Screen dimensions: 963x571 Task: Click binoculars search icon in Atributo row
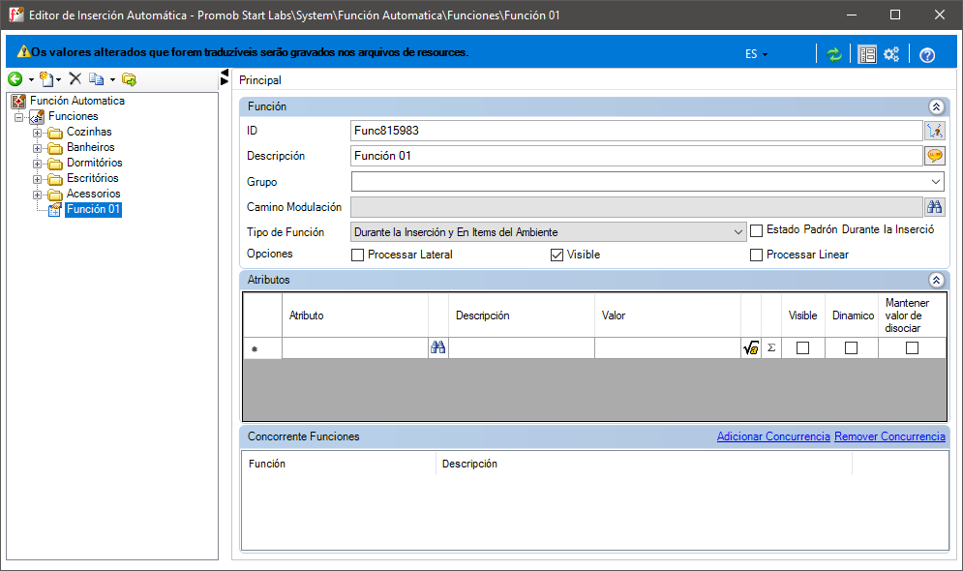click(437, 347)
